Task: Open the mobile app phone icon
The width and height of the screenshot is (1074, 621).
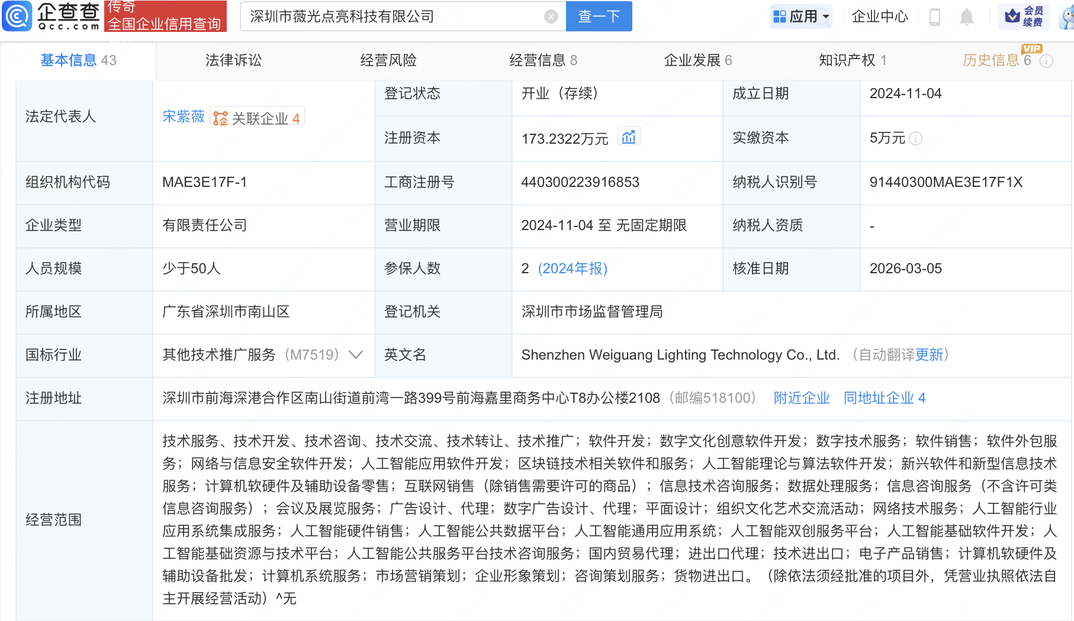Action: click(x=935, y=17)
